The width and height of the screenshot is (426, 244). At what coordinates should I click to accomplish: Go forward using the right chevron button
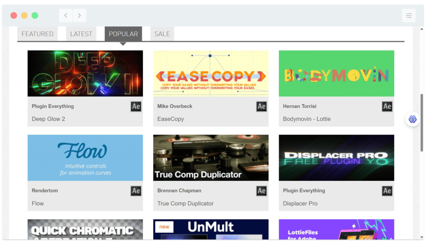click(79, 16)
